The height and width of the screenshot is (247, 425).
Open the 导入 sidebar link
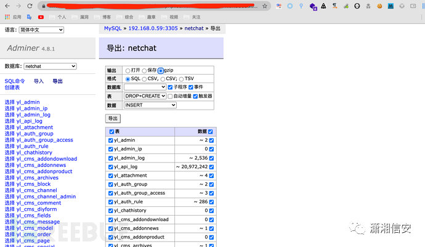click(x=38, y=81)
